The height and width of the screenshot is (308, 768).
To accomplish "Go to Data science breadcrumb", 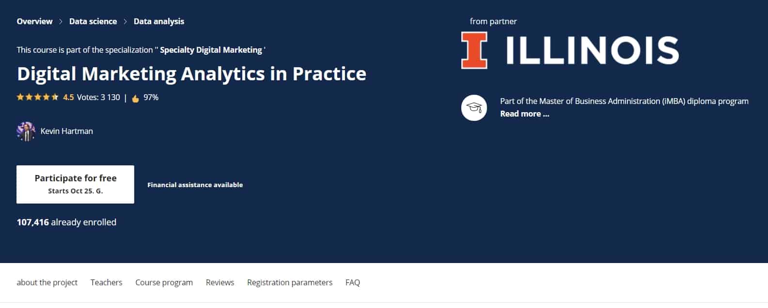I will pos(93,21).
